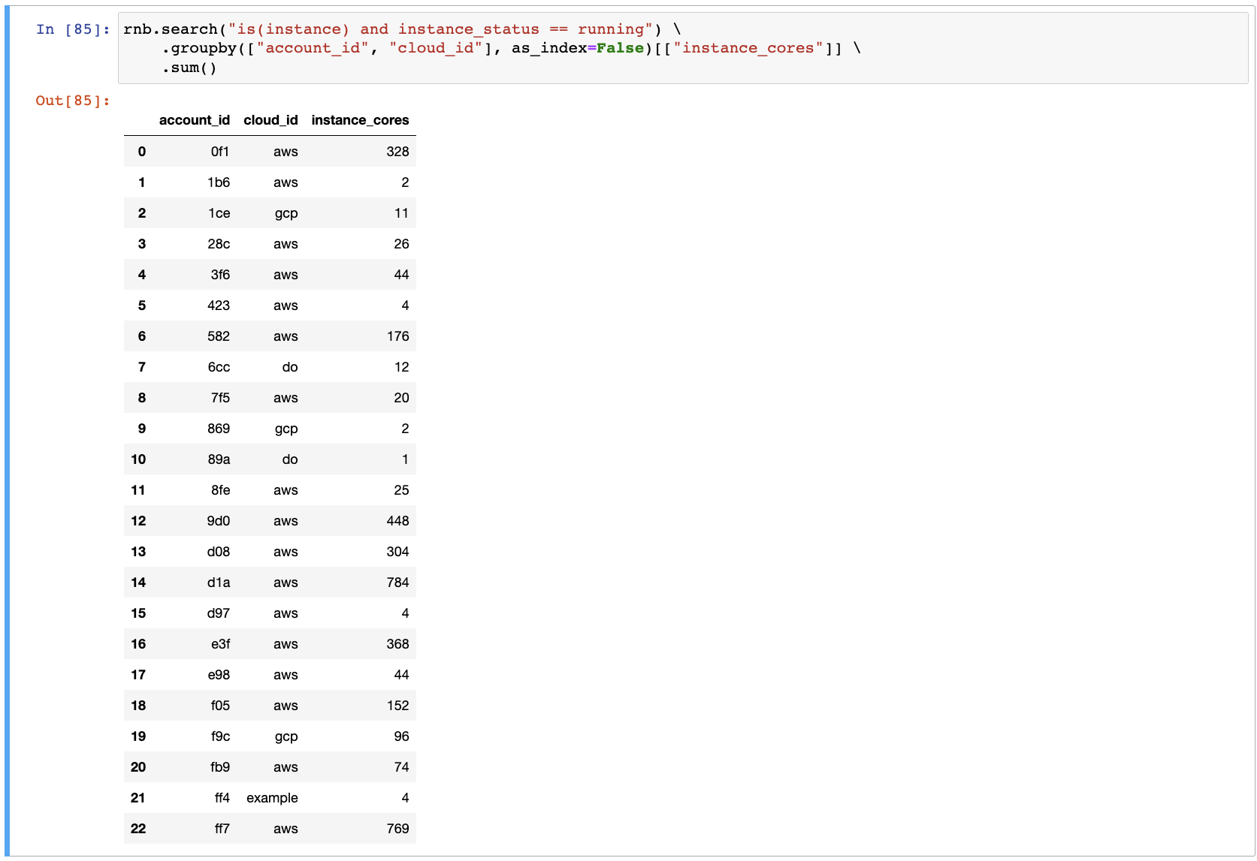Click instance_cores value 20

pos(401,398)
